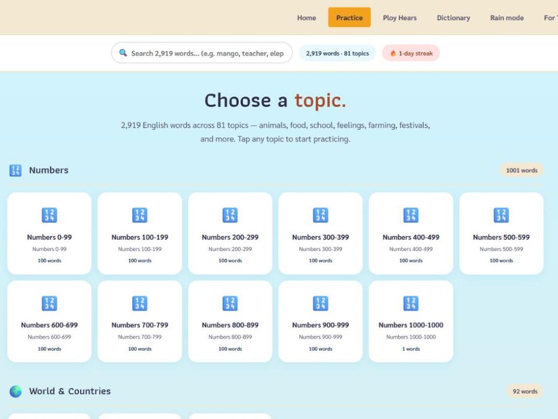Screen dimensions: 558x419
Task: Click the 1001 words badge
Action: 522,171
